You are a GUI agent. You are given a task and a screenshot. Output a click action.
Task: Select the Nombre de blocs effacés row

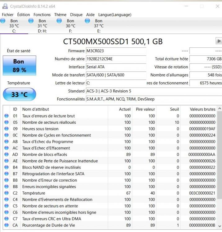pos(62,154)
